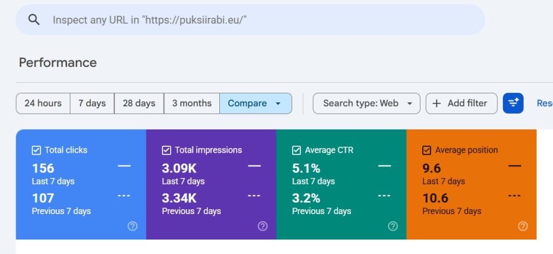The image size is (553, 254).
Task: Click Previous 7 days under Total impressions
Action: point(192,211)
